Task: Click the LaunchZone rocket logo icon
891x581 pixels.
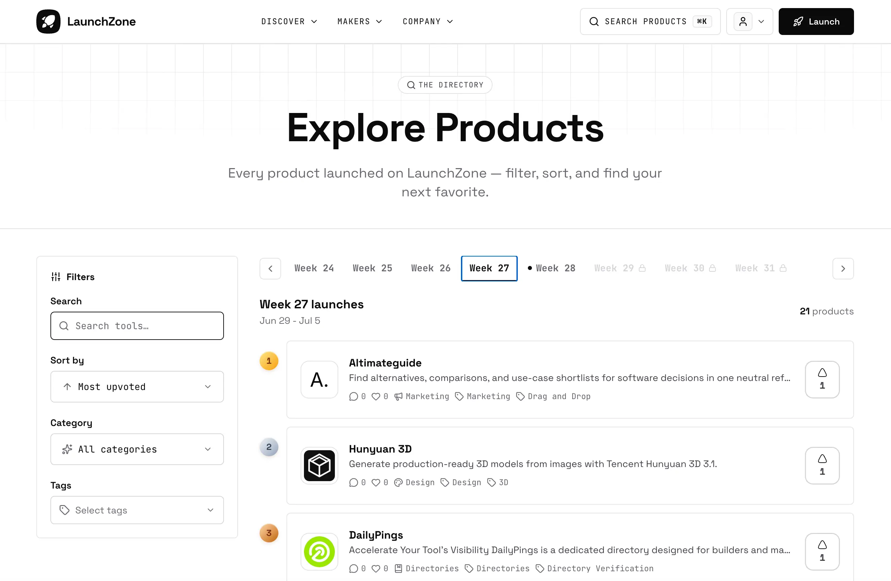Action: click(48, 21)
